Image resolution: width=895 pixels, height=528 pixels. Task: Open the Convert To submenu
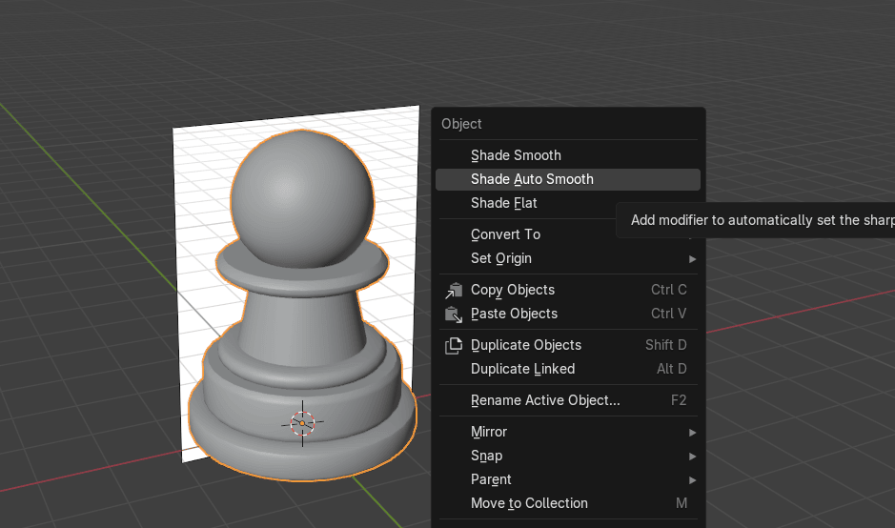point(505,234)
